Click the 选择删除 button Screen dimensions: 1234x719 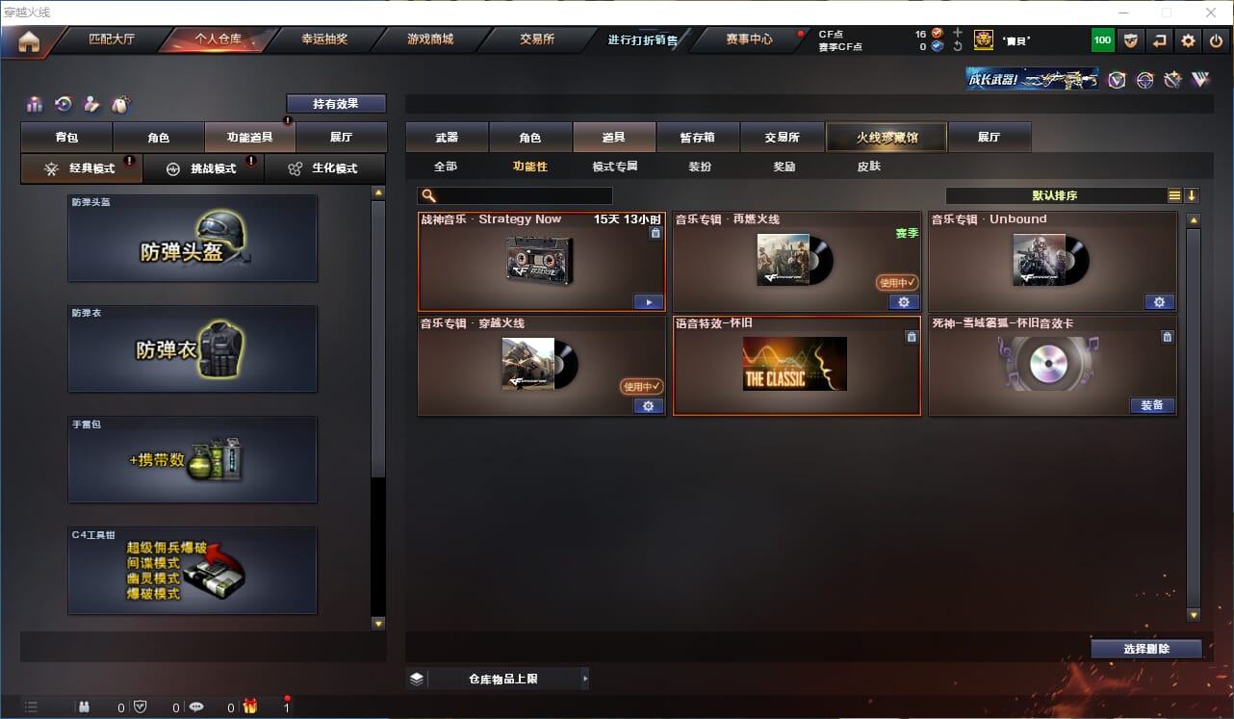click(x=1146, y=649)
